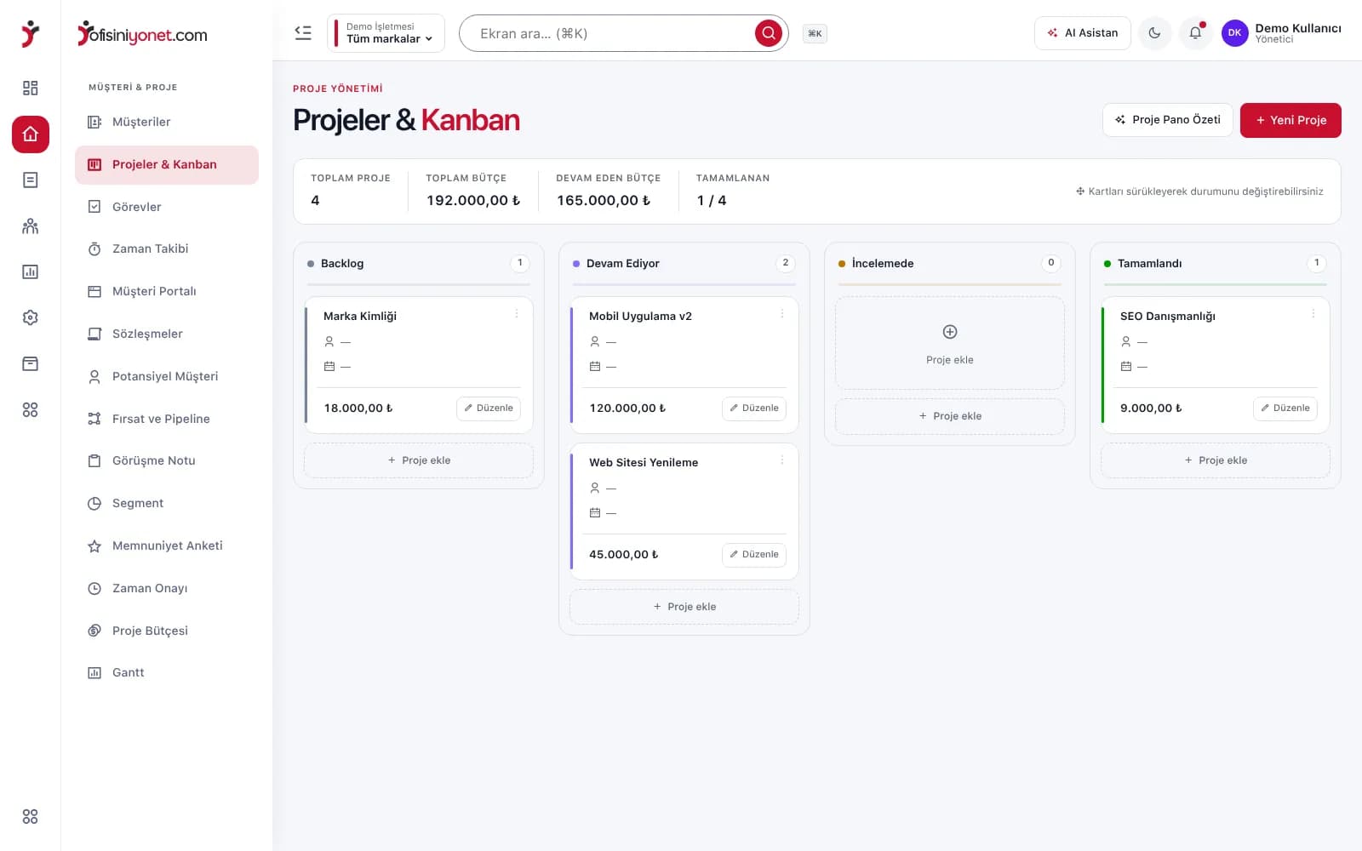The image size is (1362, 851).
Task: Click Düzenle on the SEO Danışmanlığı card
Action: tap(1285, 408)
